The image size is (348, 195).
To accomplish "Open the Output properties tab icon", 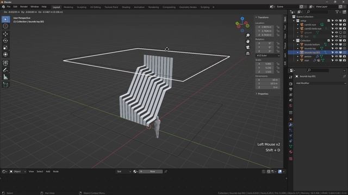I will (291, 89).
